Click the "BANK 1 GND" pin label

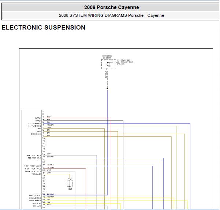click(x=36, y=134)
